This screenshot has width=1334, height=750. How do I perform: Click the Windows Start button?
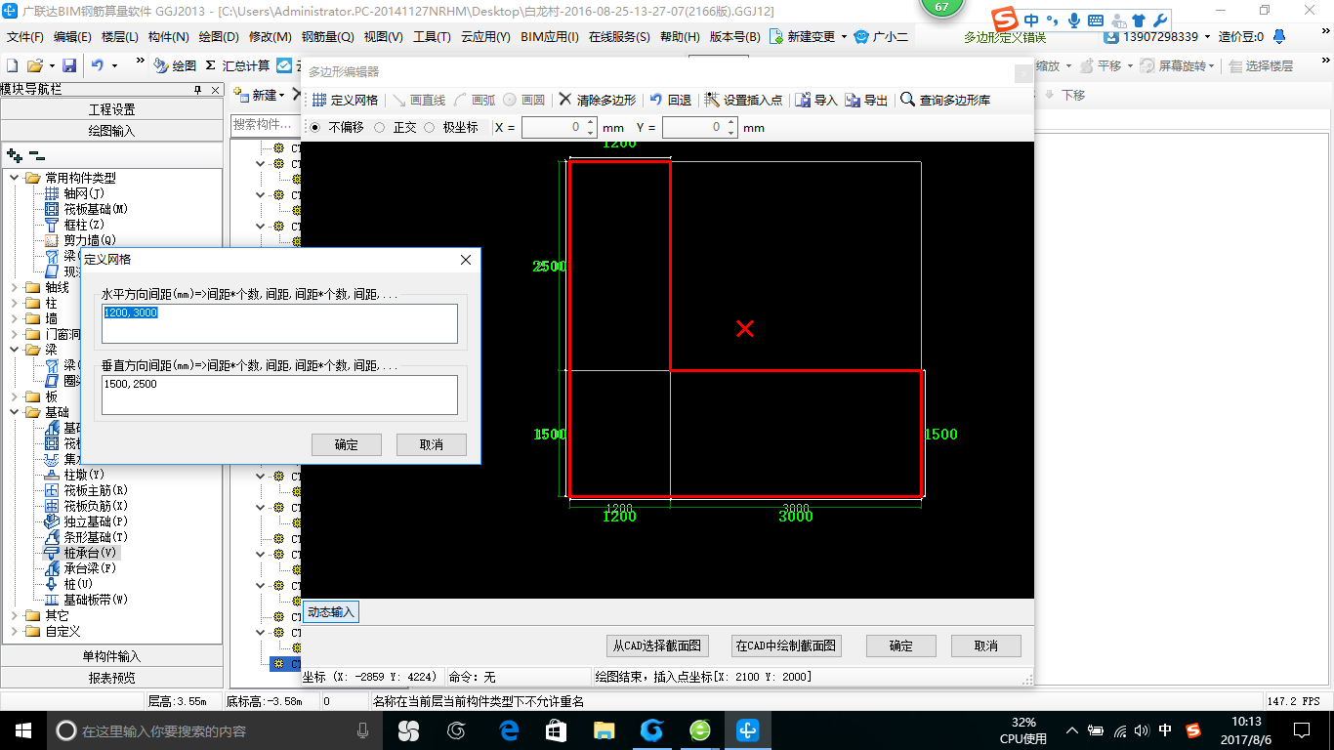(x=22, y=730)
